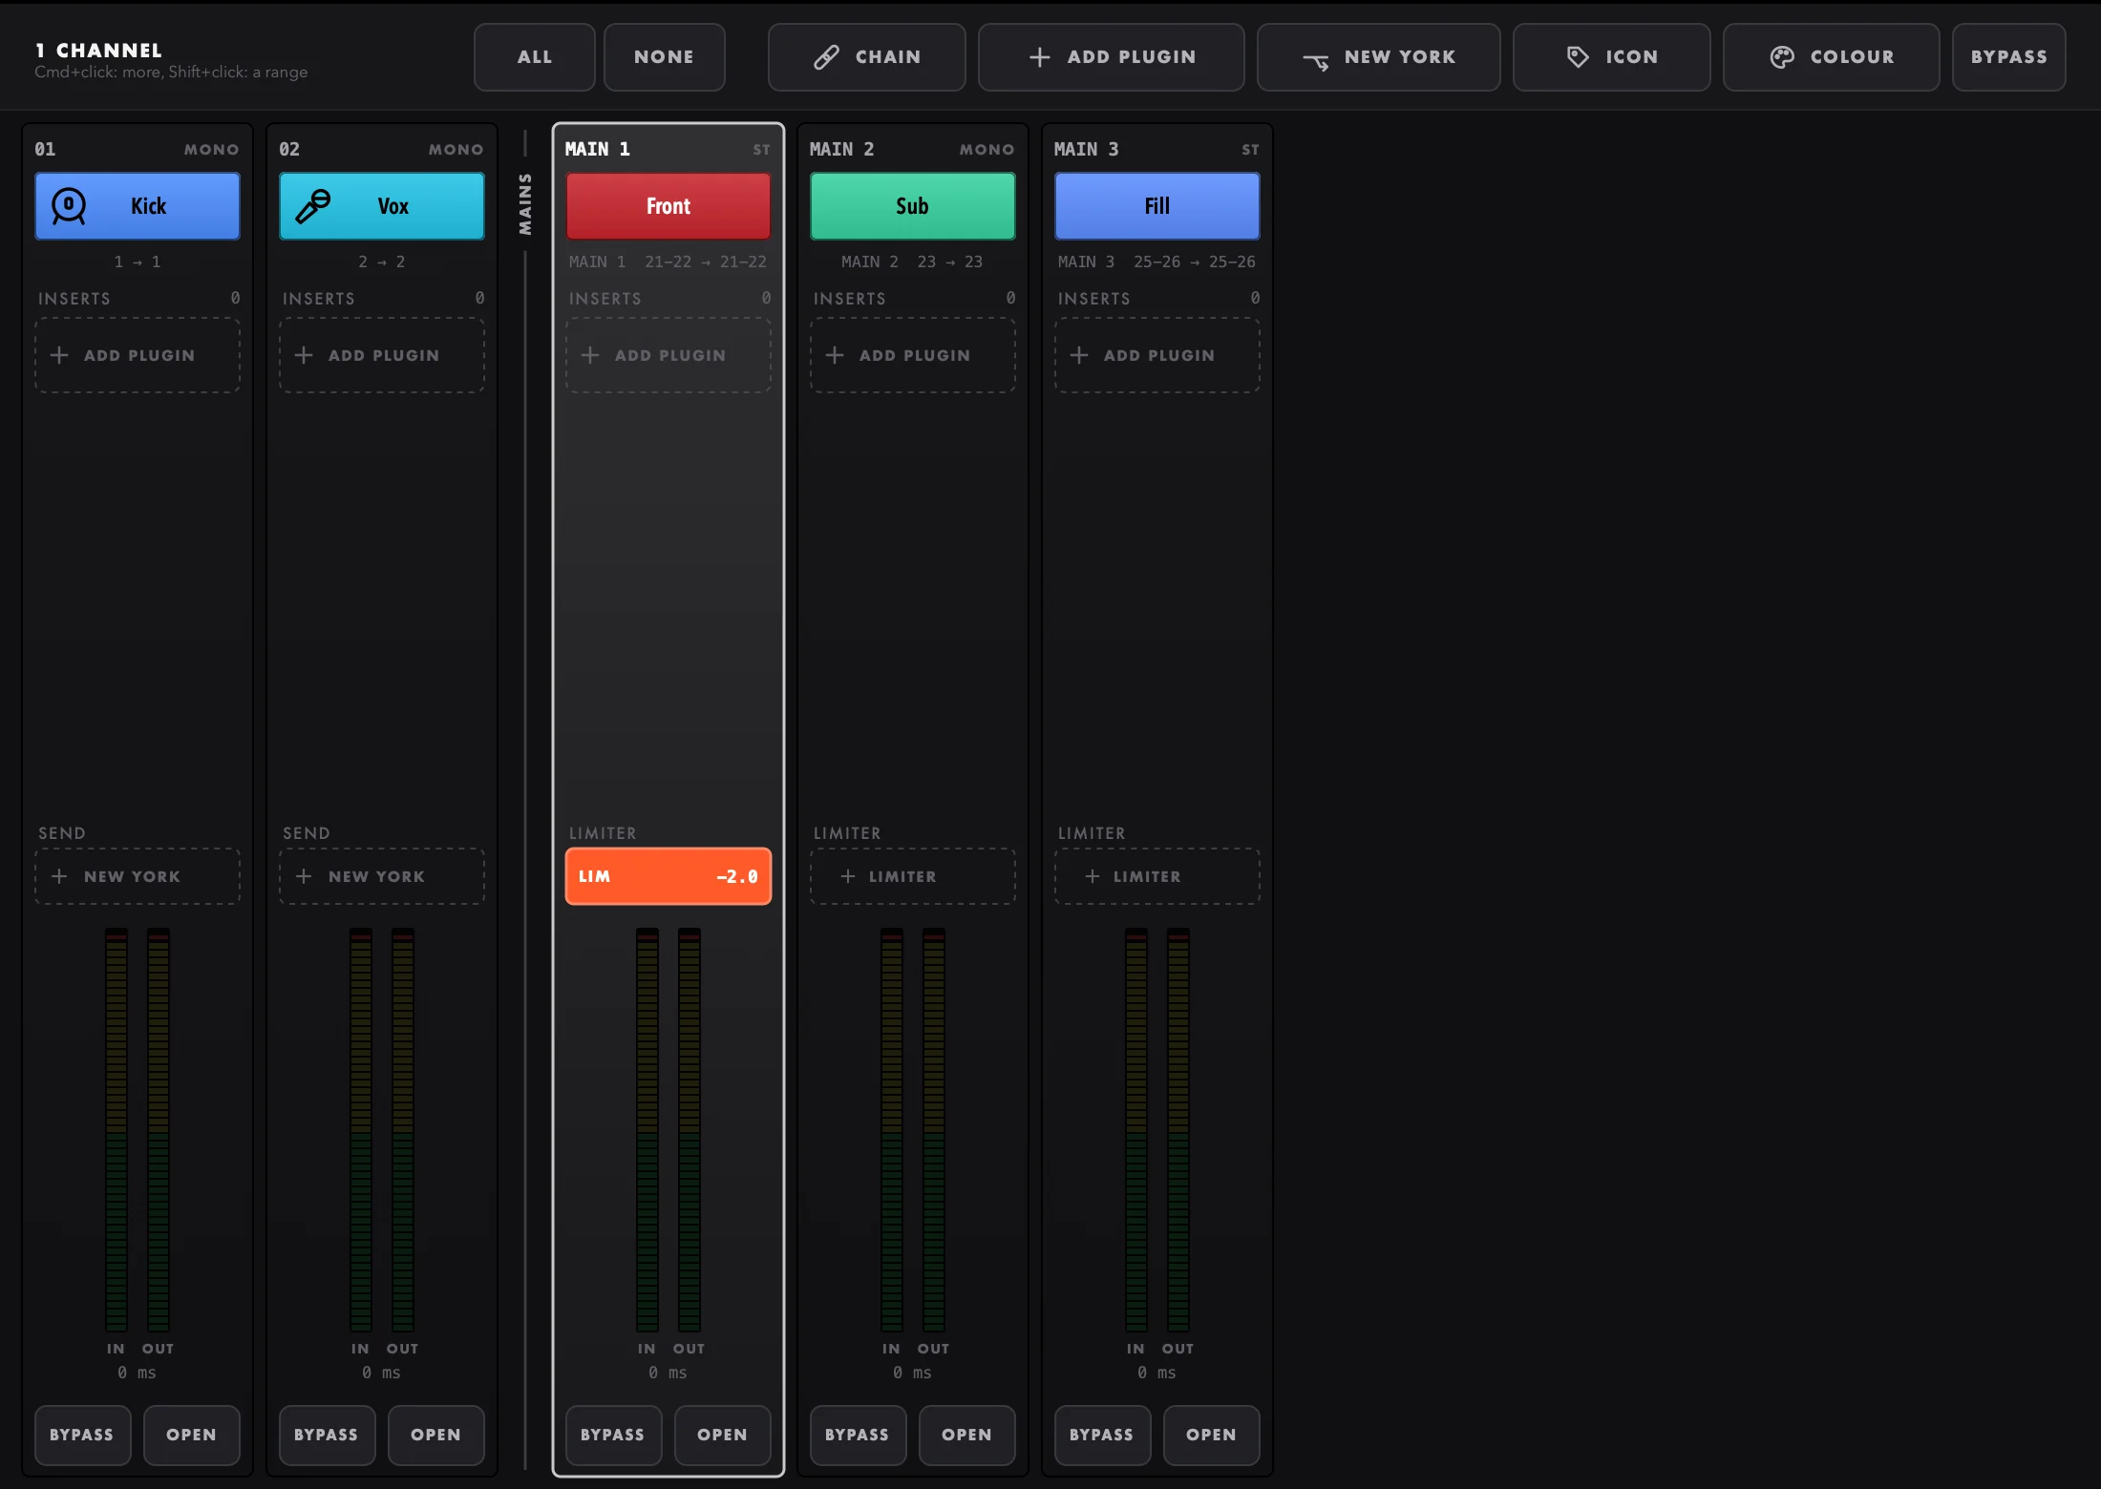Click ST label on Main 1 header

(761, 150)
